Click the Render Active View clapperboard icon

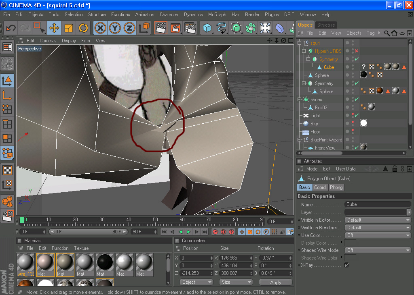click(161, 28)
